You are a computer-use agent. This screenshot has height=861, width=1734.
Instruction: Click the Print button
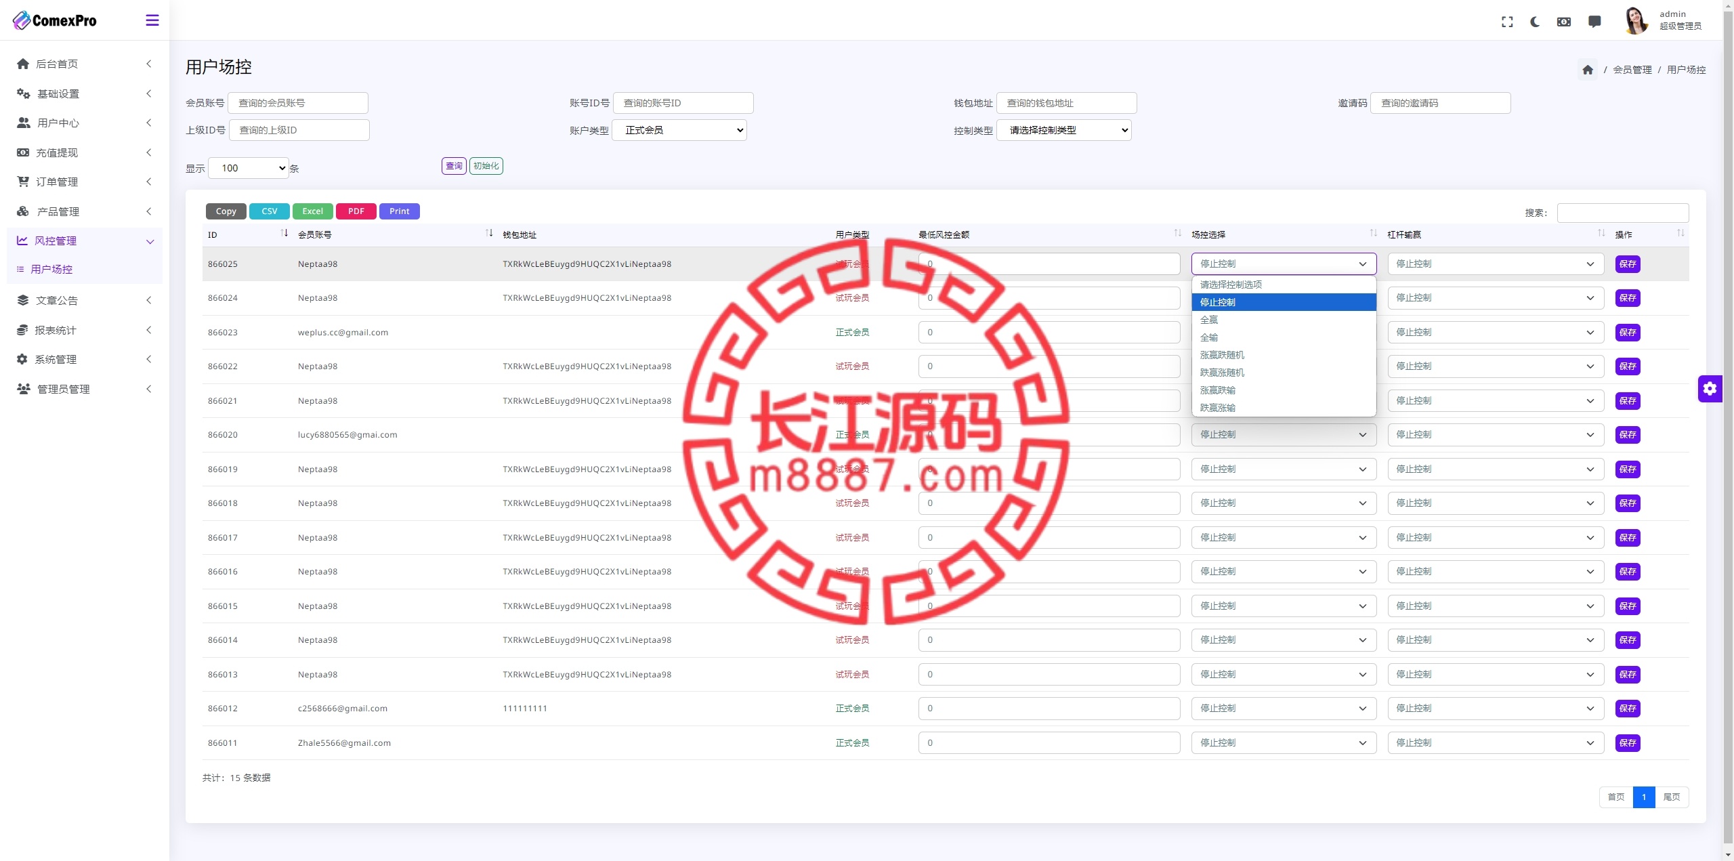click(x=400, y=211)
